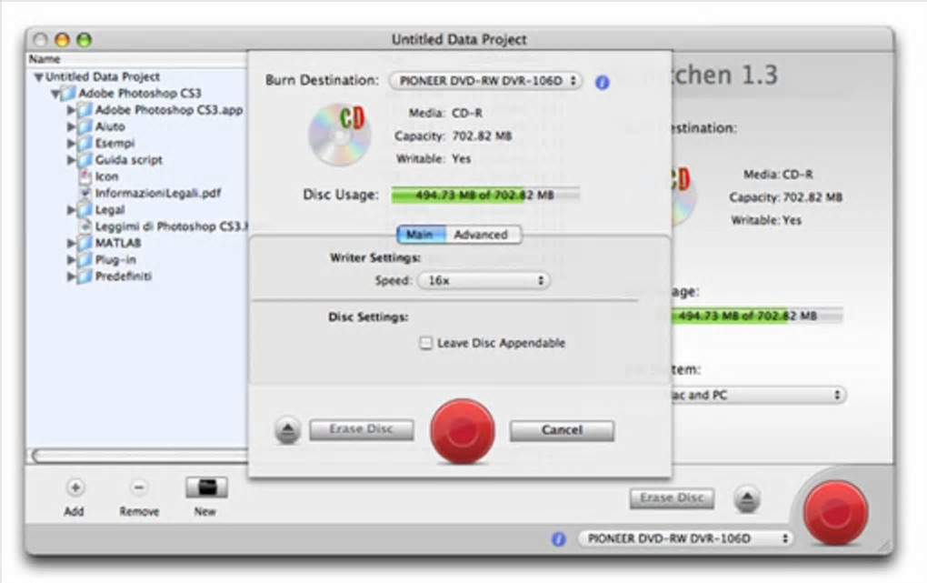Click the InformazioniLegali.pdf file icon

pyautogui.click(x=85, y=193)
